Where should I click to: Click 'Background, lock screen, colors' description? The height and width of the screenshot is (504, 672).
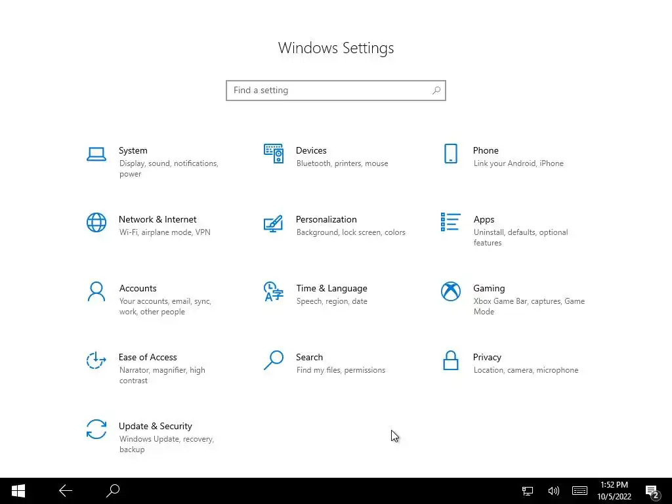click(350, 232)
